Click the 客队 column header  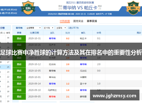tap(83, 33)
